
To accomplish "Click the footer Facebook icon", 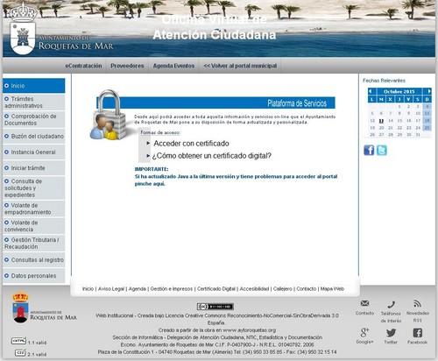I will pyautogui.click(x=418, y=333).
